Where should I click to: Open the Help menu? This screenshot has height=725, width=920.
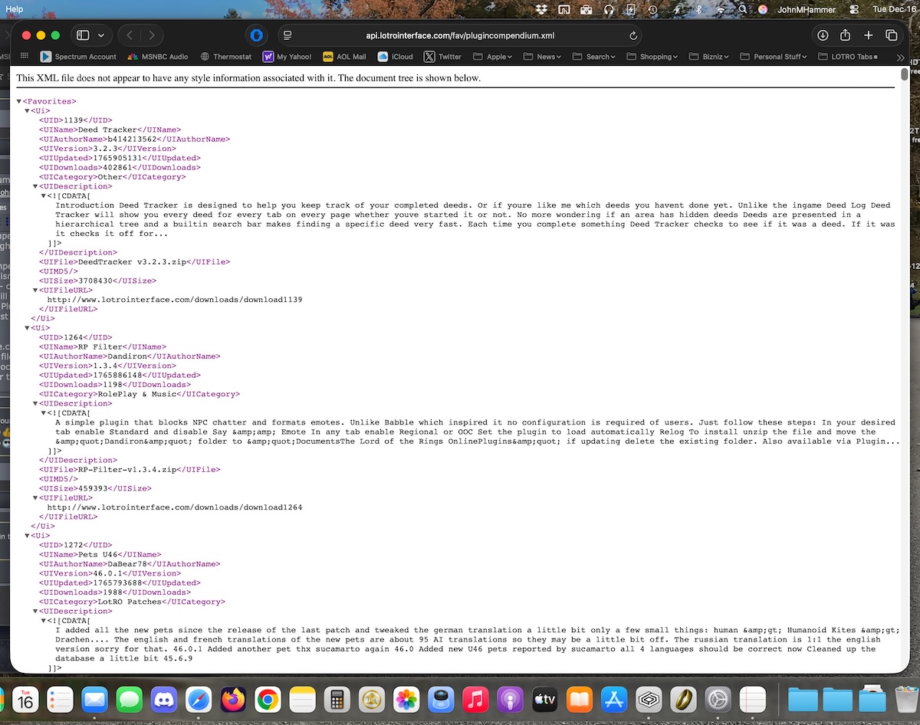(x=15, y=9)
